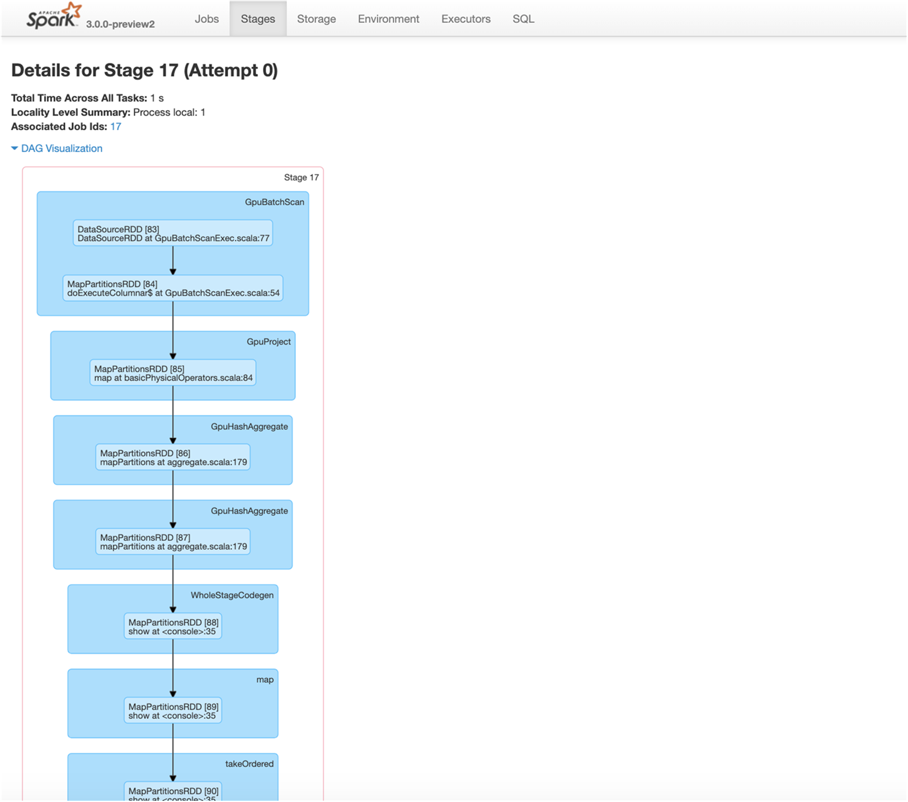908x802 pixels.
Task: Click the GpuBatchScan cluster label
Action: 274,202
